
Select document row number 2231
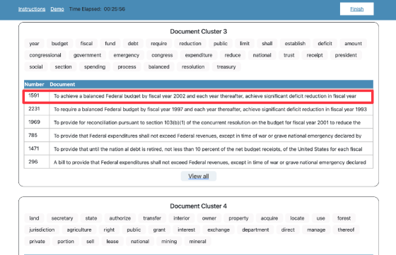point(198,109)
